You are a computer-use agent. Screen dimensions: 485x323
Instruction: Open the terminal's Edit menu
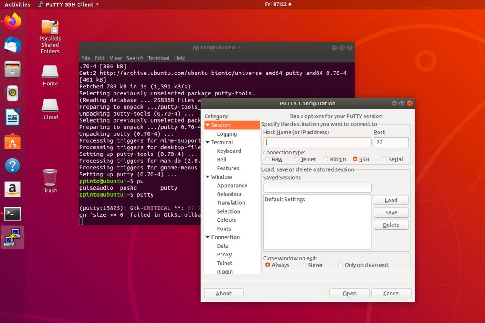(x=100, y=58)
